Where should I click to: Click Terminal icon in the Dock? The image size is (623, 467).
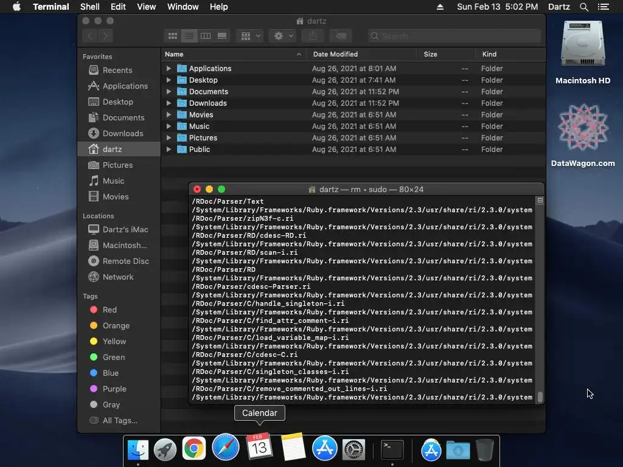tap(392, 450)
